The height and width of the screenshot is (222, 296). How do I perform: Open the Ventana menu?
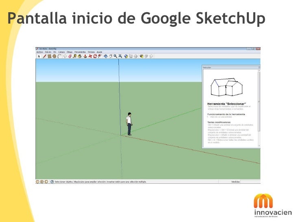click(x=91, y=52)
